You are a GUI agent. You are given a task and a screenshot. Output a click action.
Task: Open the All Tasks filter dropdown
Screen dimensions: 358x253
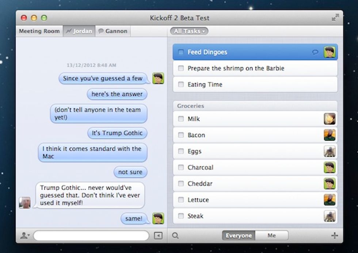189,31
